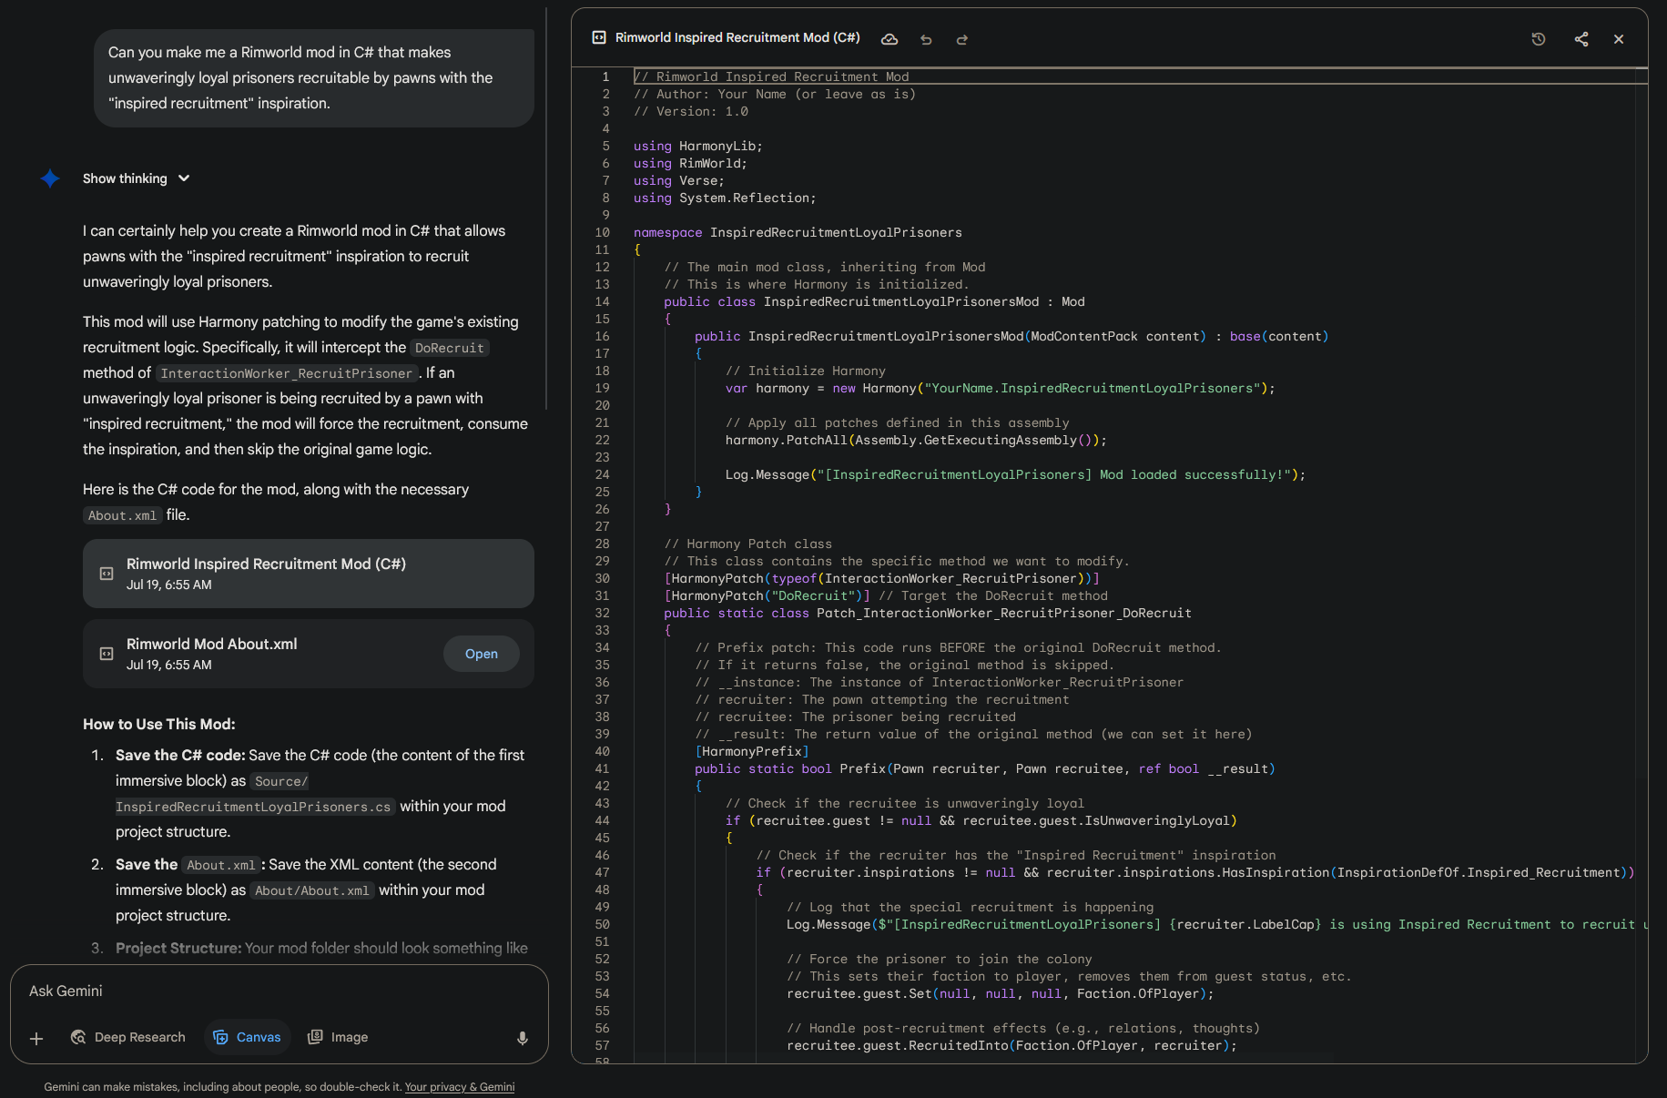Open the Your privacy & Gemini link
Image resolution: width=1667 pixels, height=1098 pixels.
tap(460, 1087)
